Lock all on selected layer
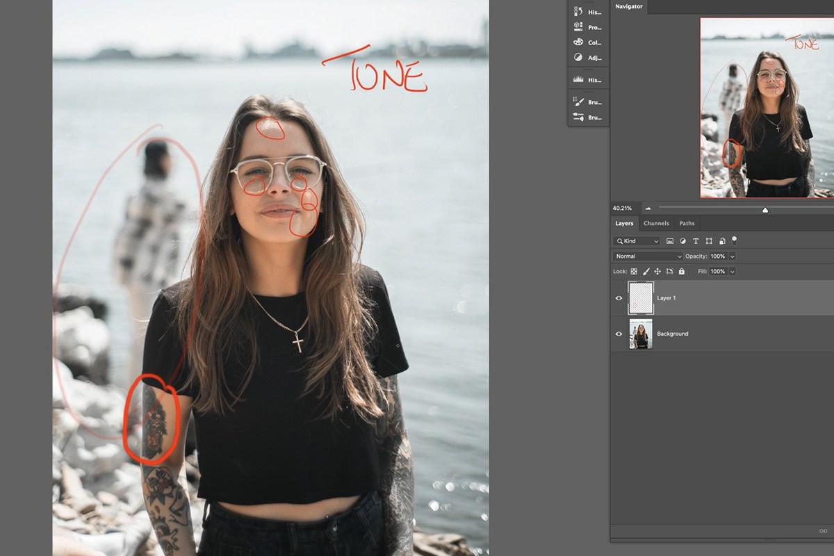Image resolution: width=834 pixels, height=556 pixels. point(681,272)
